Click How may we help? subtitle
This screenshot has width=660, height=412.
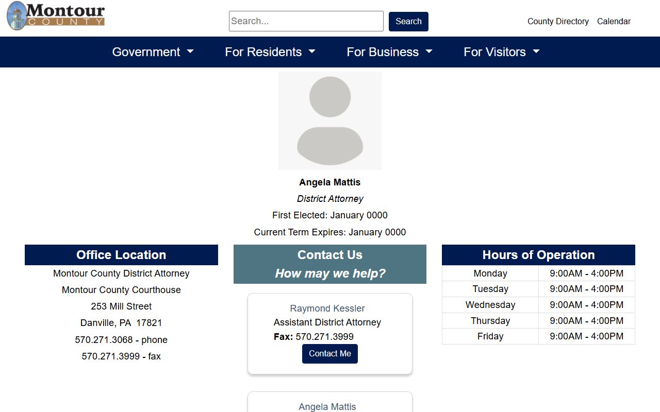(330, 273)
